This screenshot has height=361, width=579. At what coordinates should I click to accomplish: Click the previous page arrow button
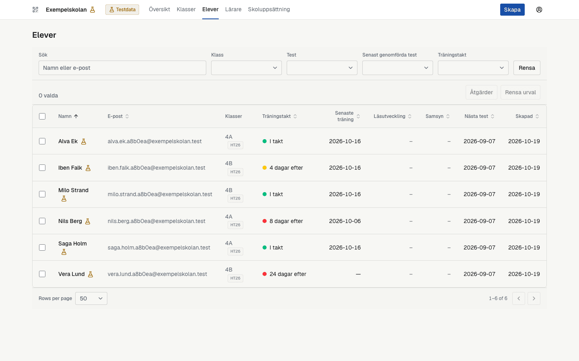click(519, 298)
